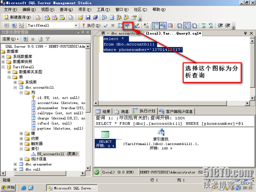This screenshot has width=256, height=192.
Task: Switch output to Results to Grid
Action: pyautogui.click(x=187, y=26)
